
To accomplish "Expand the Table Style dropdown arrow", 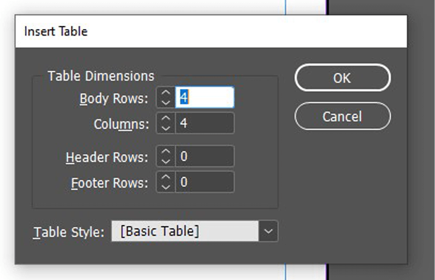I will point(268,231).
